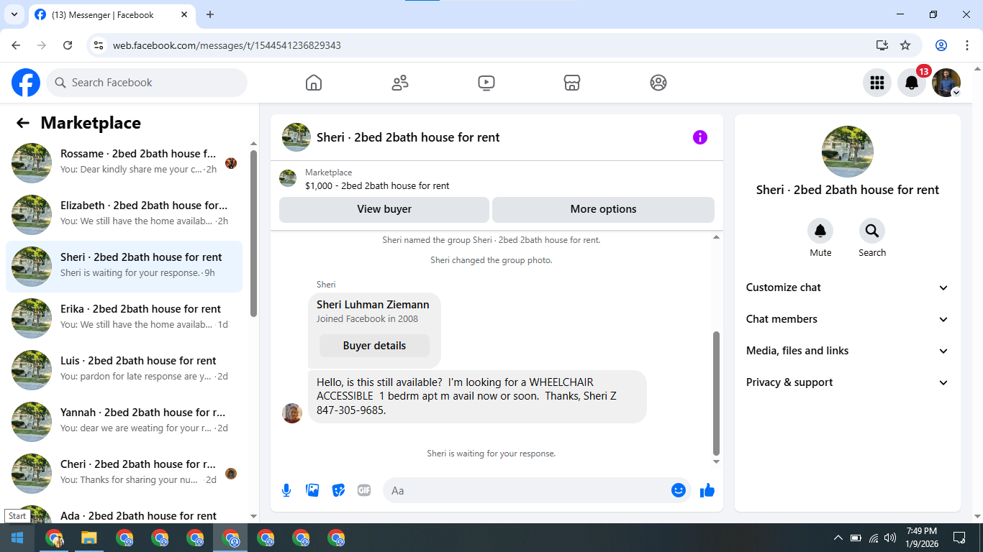983x552 pixels.
Task: Click the battery icon in system tray
Action: pos(856,538)
